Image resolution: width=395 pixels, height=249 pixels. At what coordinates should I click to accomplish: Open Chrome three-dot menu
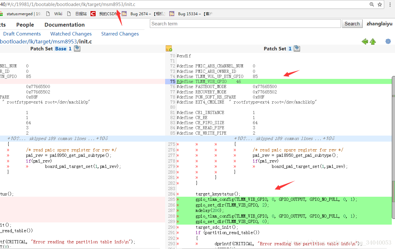[x=390, y=4]
